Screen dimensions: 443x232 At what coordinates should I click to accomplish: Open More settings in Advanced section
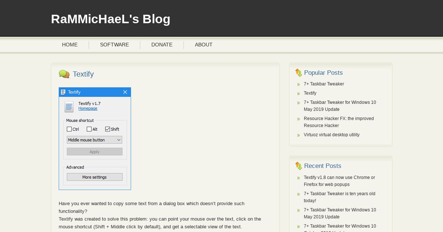click(95, 177)
